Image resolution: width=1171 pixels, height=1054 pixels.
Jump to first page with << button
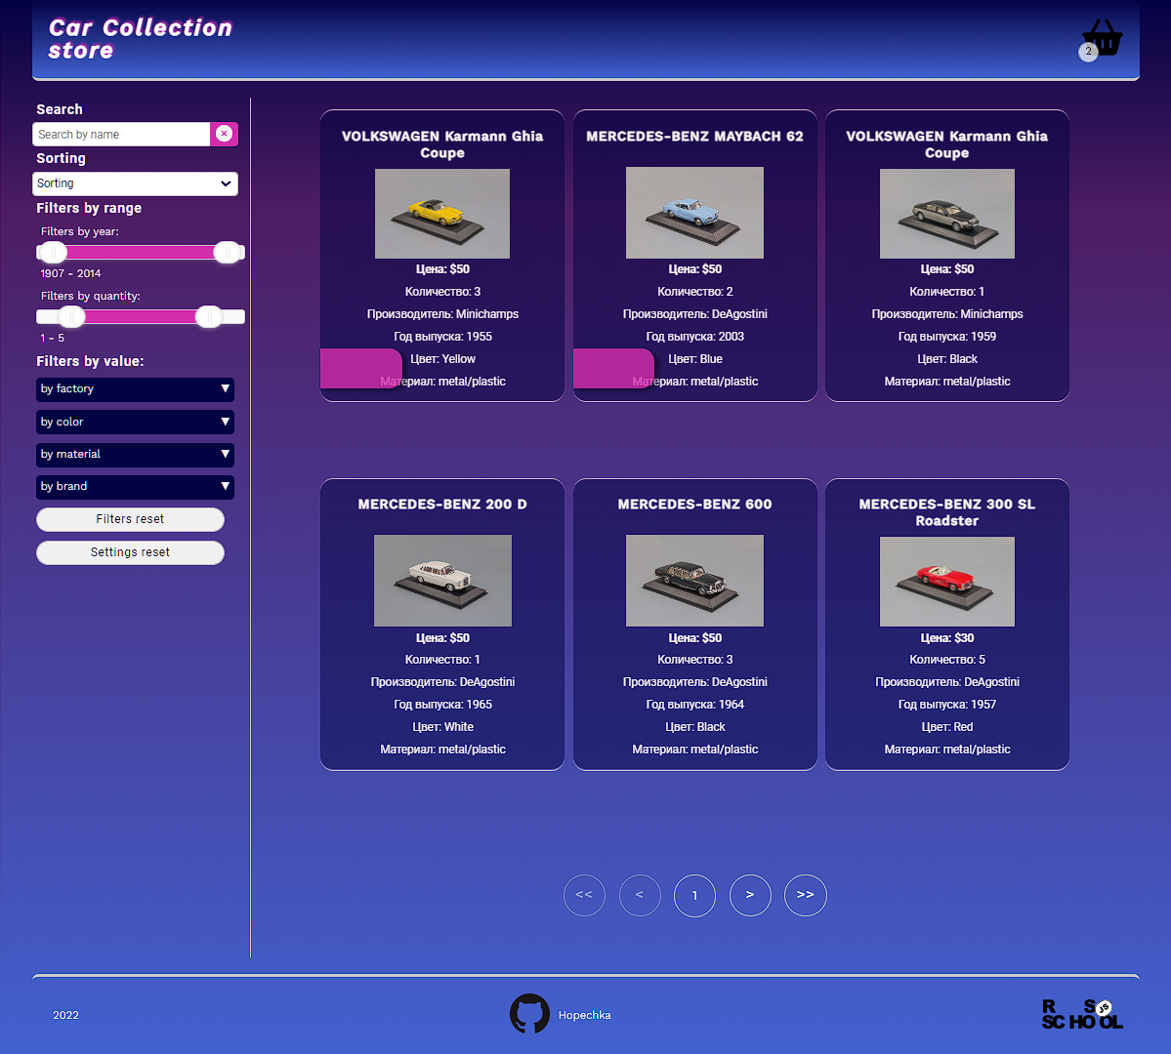coord(584,895)
